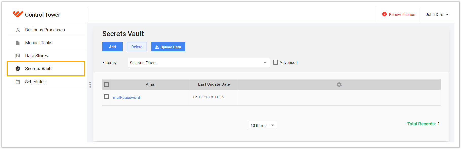This screenshot has width=461, height=149.
Task: Click the Data Stores sidebar icon
Action: (x=18, y=56)
